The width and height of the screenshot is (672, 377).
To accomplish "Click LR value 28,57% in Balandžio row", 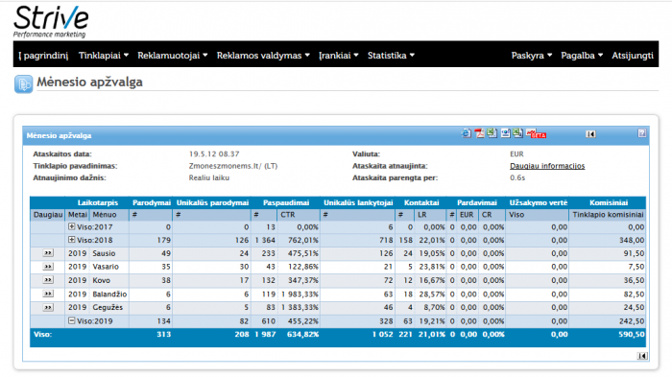I will point(432,295).
